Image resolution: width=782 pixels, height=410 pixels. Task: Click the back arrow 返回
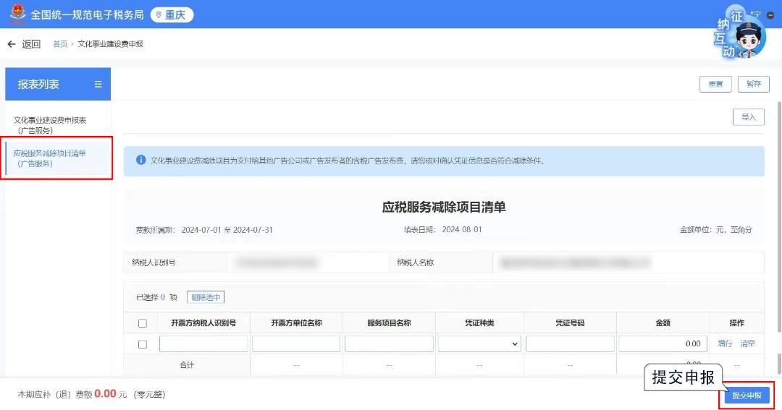point(24,44)
